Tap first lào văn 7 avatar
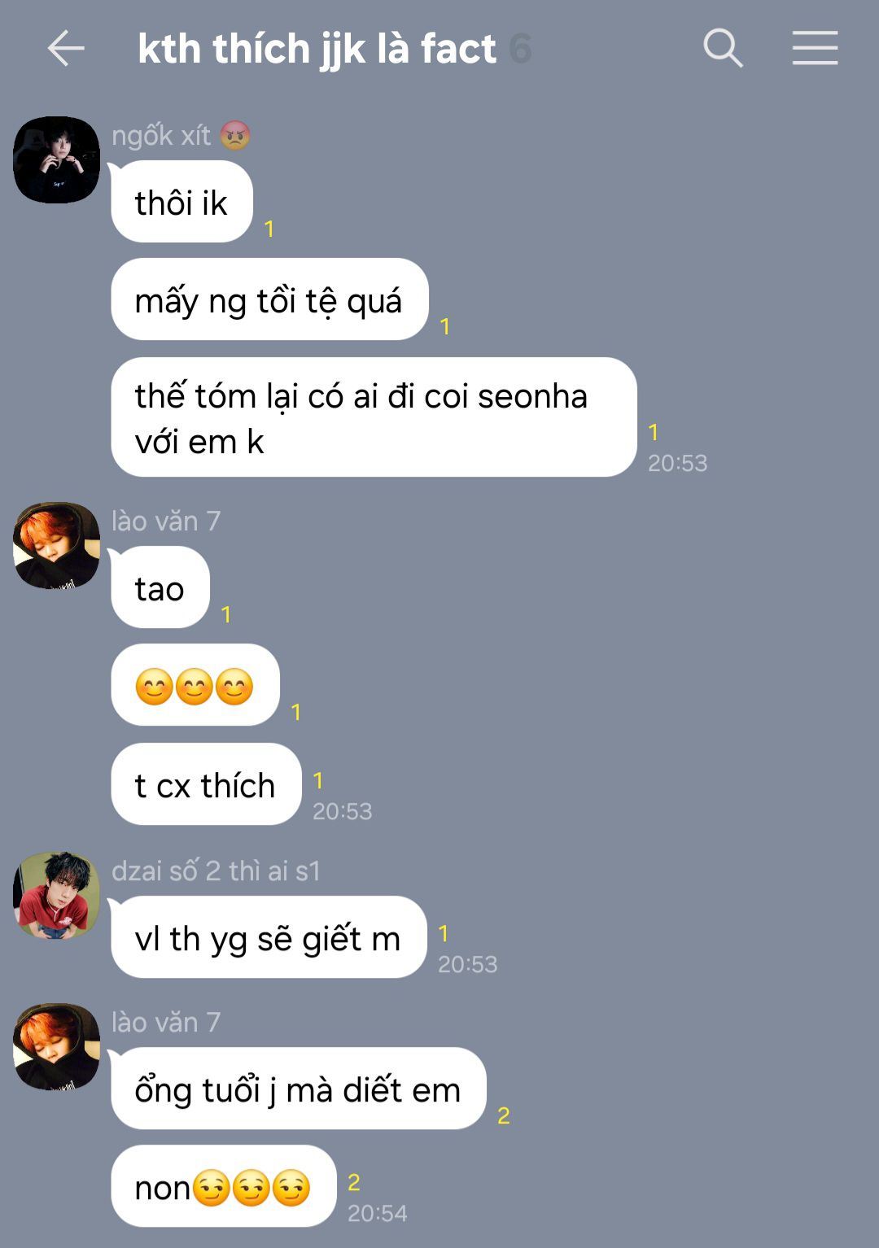This screenshot has height=1248, width=879. coord(56,545)
